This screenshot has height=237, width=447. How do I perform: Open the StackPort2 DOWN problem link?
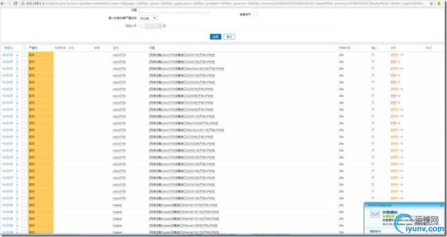point(183,123)
